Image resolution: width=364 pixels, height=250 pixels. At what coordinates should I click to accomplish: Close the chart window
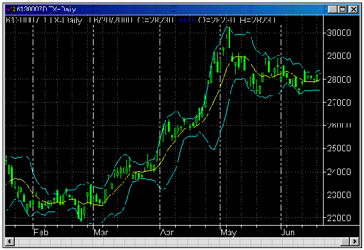pyautogui.click(x=354, y=9)
